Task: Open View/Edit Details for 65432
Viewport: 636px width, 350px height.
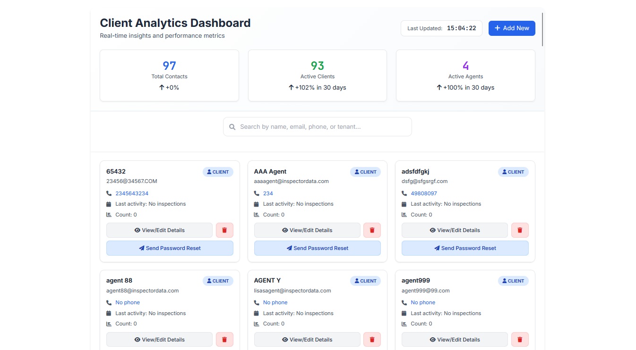Action: coord(159,230)
